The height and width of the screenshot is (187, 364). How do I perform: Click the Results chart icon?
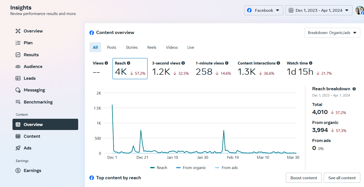pos(18,55)
